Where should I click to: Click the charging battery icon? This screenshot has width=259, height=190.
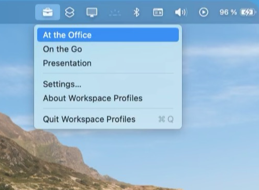[x=248, y=12]
